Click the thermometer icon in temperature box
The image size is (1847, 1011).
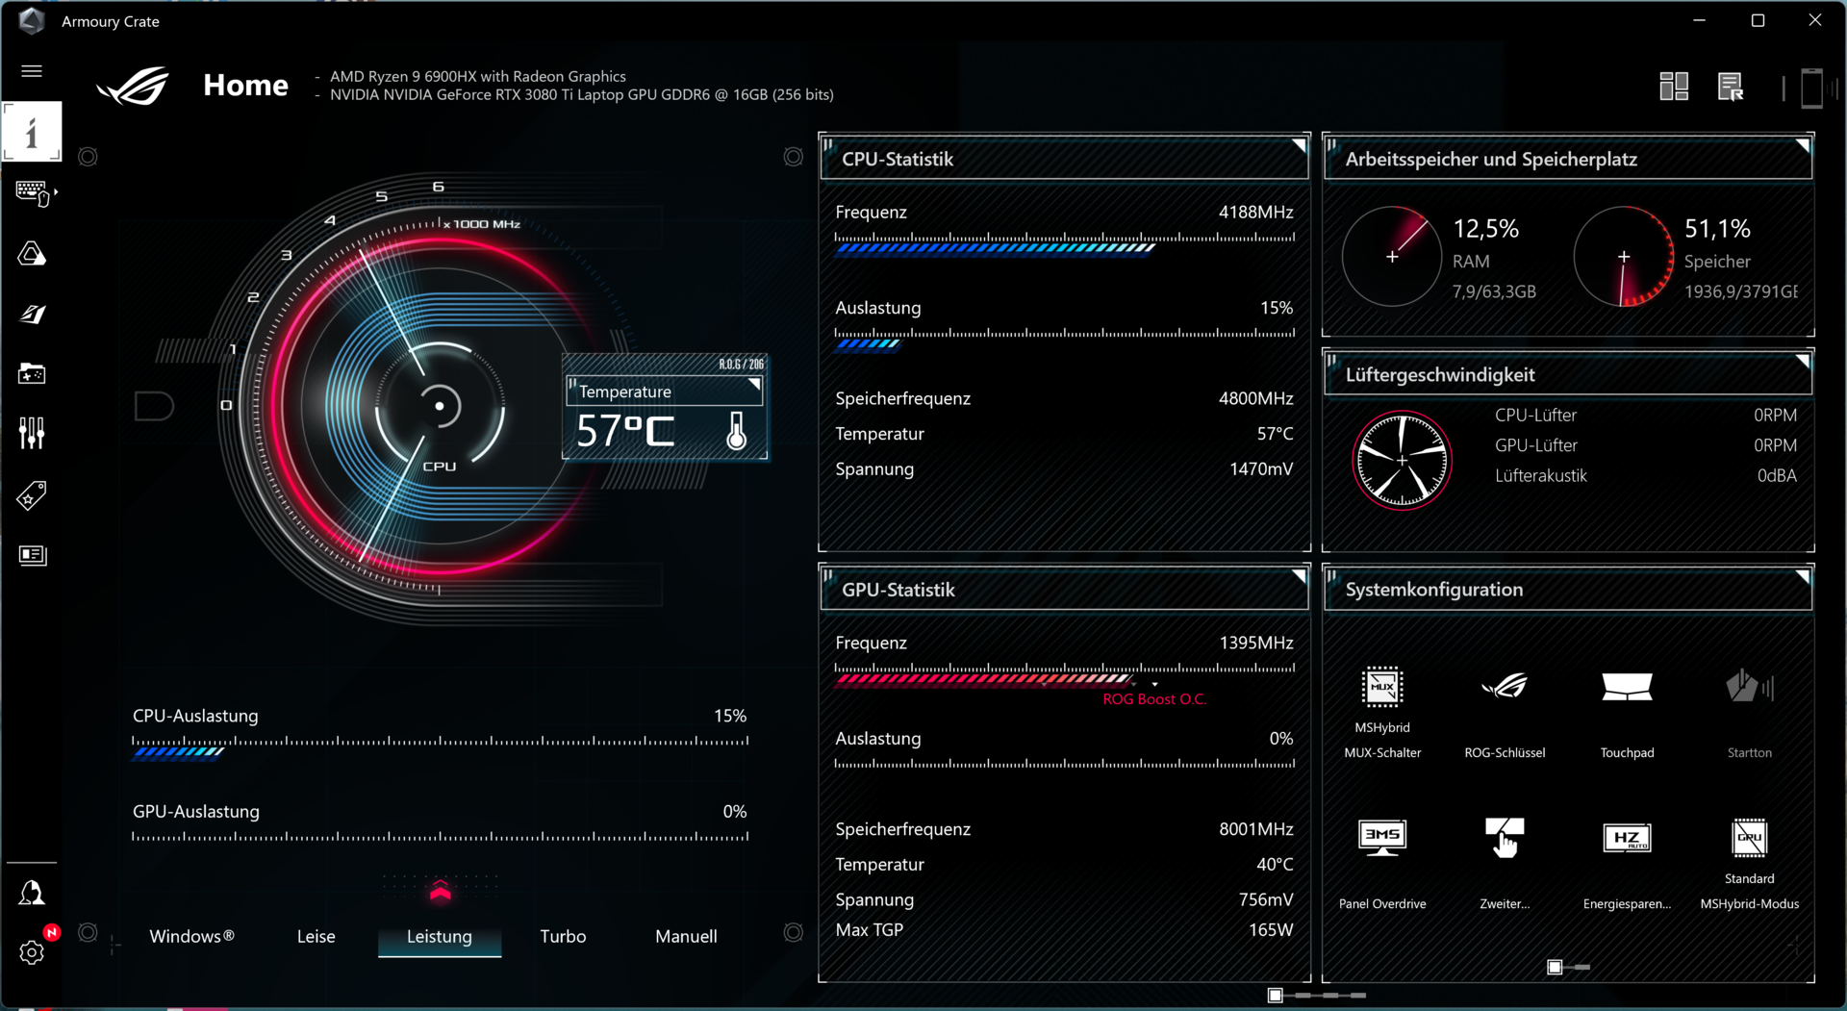[x=737, y=431]
